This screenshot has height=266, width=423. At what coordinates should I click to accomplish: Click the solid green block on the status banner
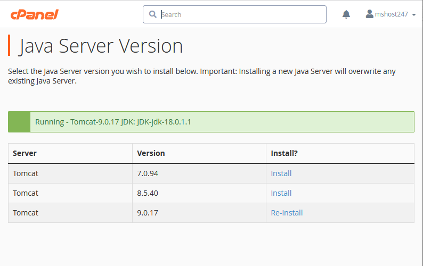pos(19,122)
